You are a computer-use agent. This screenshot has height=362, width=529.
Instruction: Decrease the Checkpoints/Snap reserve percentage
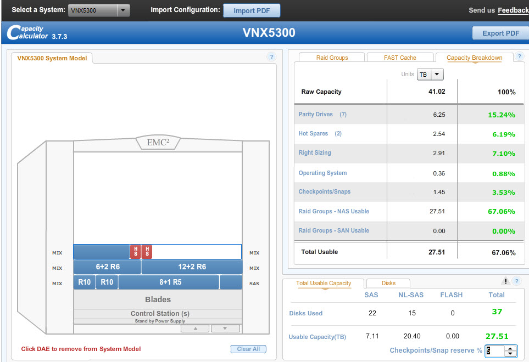pos(510,354)
